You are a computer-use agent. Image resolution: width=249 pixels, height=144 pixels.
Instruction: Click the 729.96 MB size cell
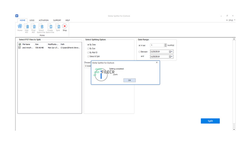click(39, 48)
